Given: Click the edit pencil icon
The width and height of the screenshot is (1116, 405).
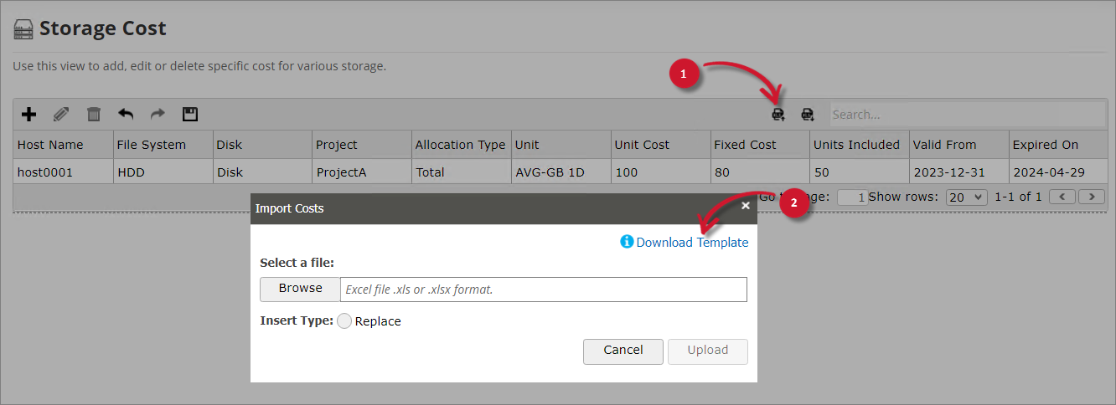Looking at the screenshot, I should point(61,114).
